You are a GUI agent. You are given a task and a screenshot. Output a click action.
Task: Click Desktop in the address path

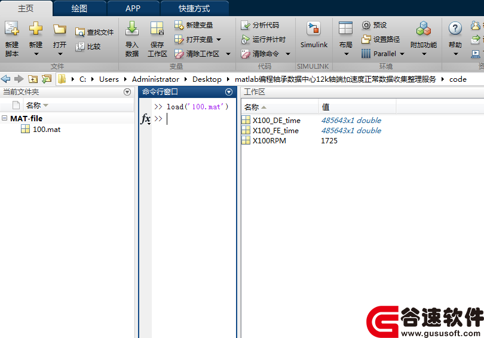click(x=207, y=79)
